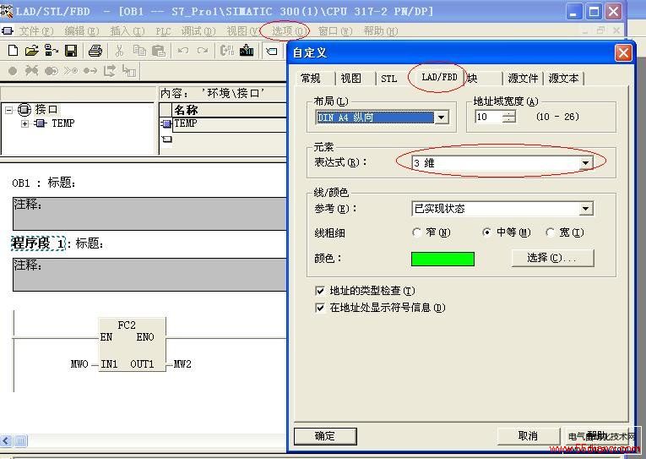
Task: Switch to the 源文本 tab
Action: (563, 78)
